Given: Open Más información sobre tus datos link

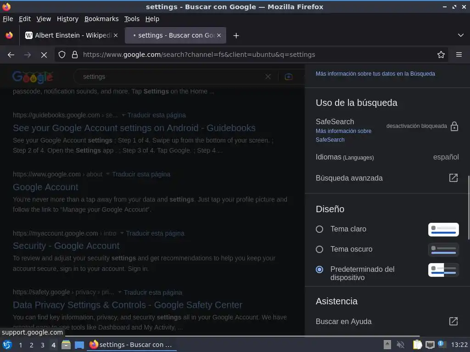Looking at the screenshot, I should [x=375, y=74].
